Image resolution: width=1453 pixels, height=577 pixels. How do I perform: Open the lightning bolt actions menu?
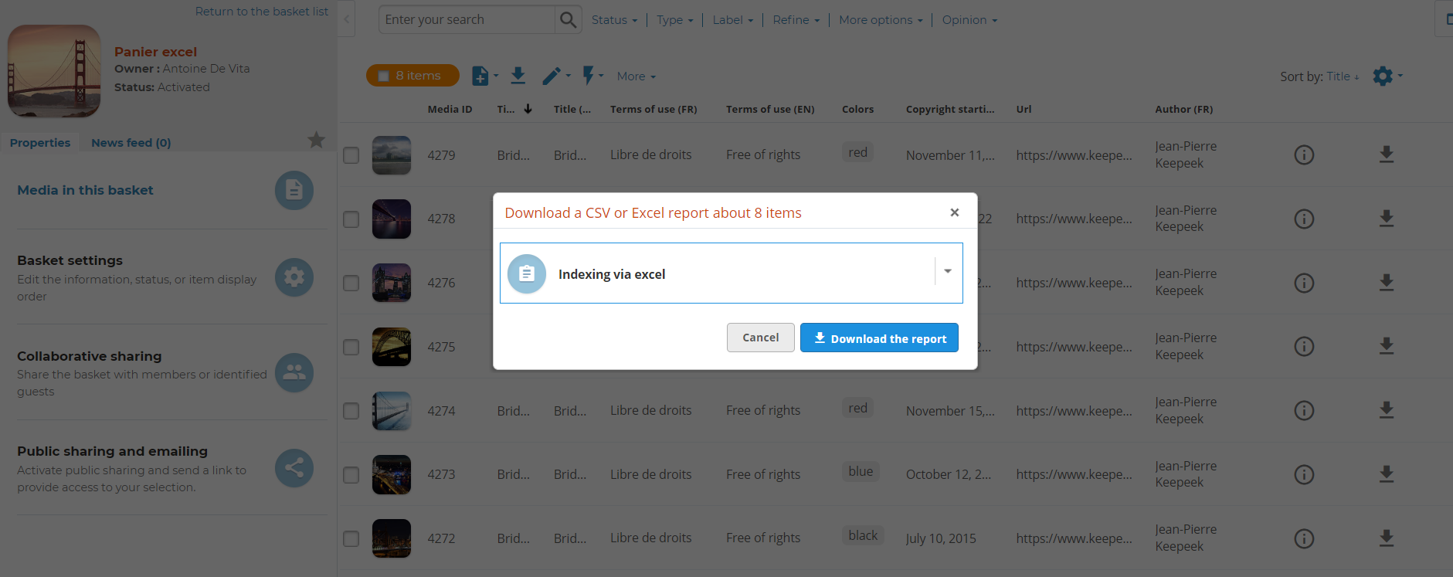click(x=592, y=76)
